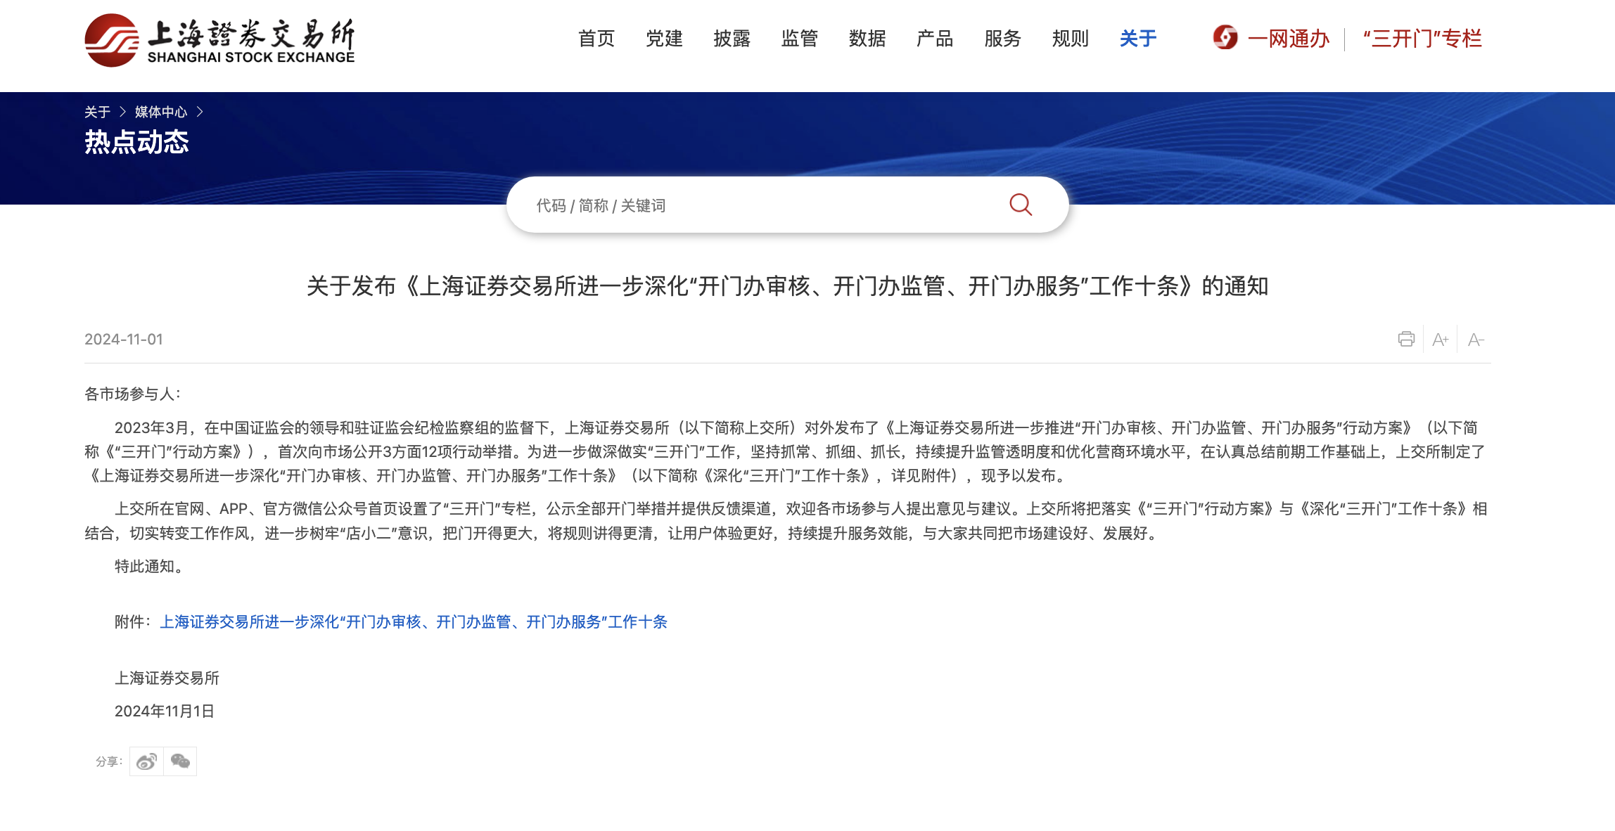Open the 产品 navigation menu
Image resolution: width=1615 pixels, height=831 pixels.
point(935,38)
